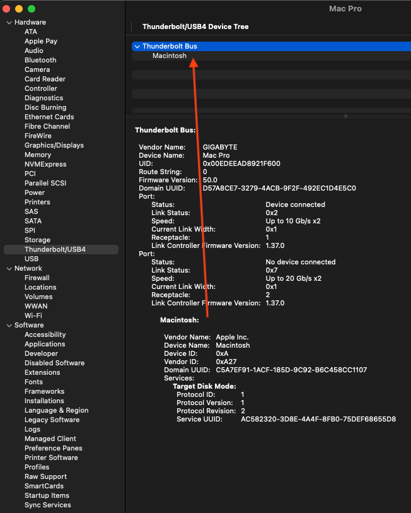
Task: Open USB sidebar entry
Action: point(32,259)
